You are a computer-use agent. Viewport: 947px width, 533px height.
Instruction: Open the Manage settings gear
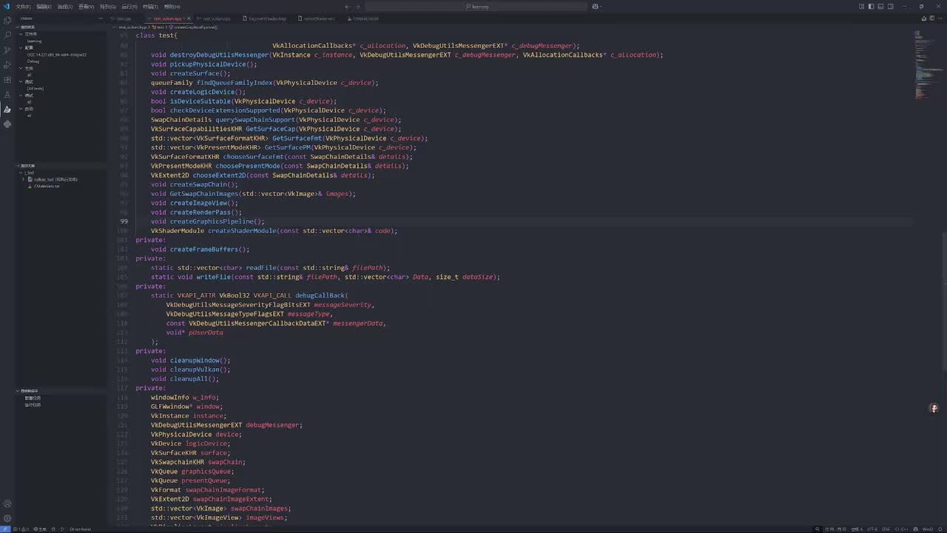7,519
